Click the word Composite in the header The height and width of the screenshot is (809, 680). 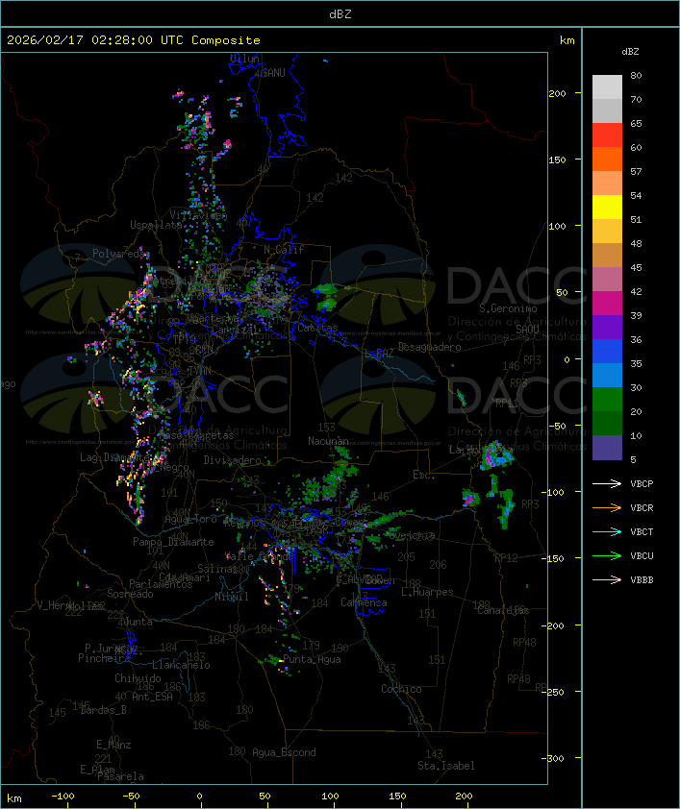(226, 40)
